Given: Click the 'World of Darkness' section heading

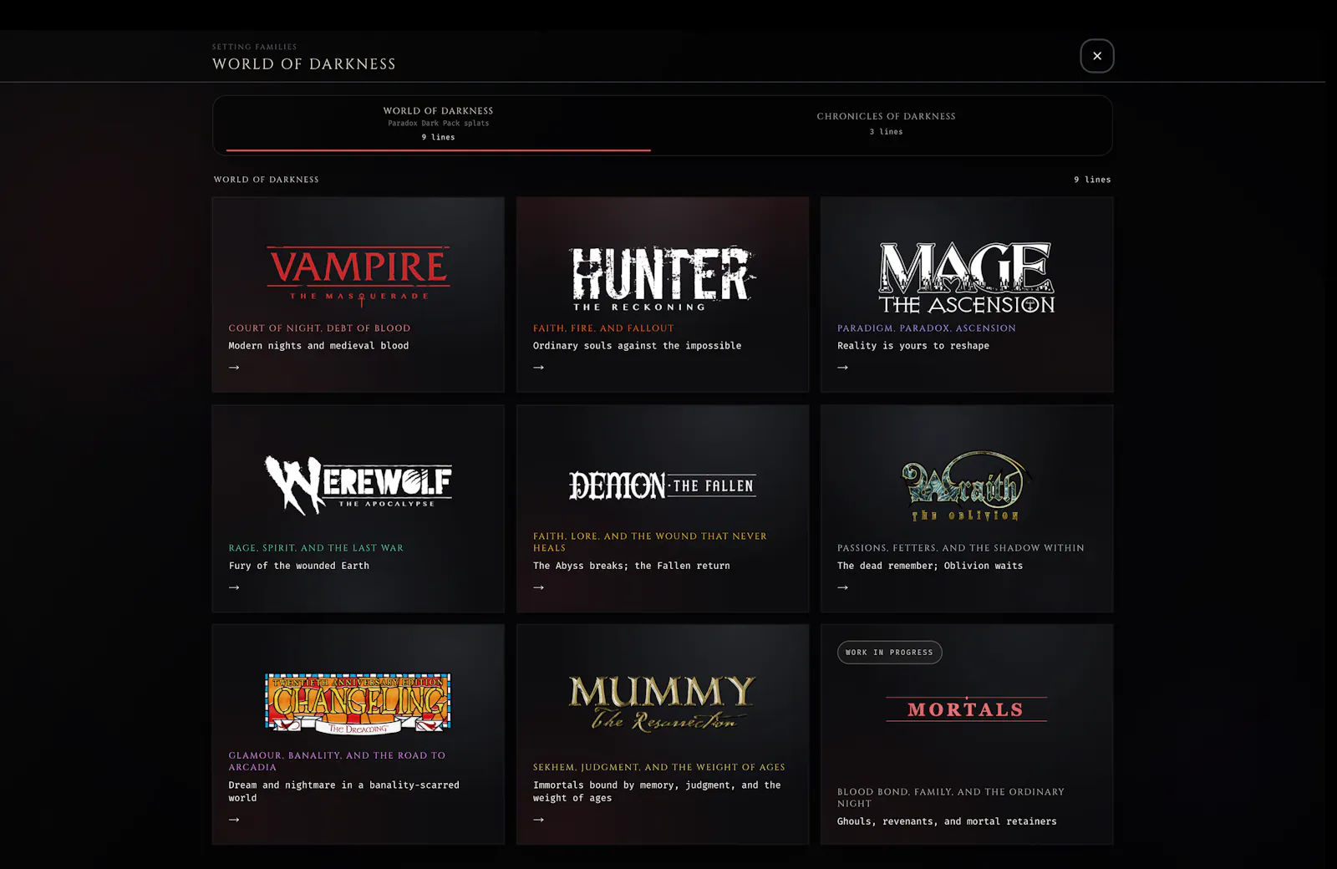Looking at the screenshot, I should coord(267,180).
